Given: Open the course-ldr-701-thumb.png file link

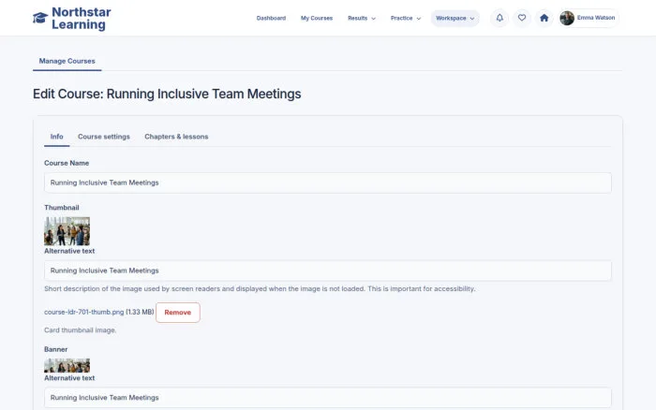Looking at the screenshot, I should 84,313.
